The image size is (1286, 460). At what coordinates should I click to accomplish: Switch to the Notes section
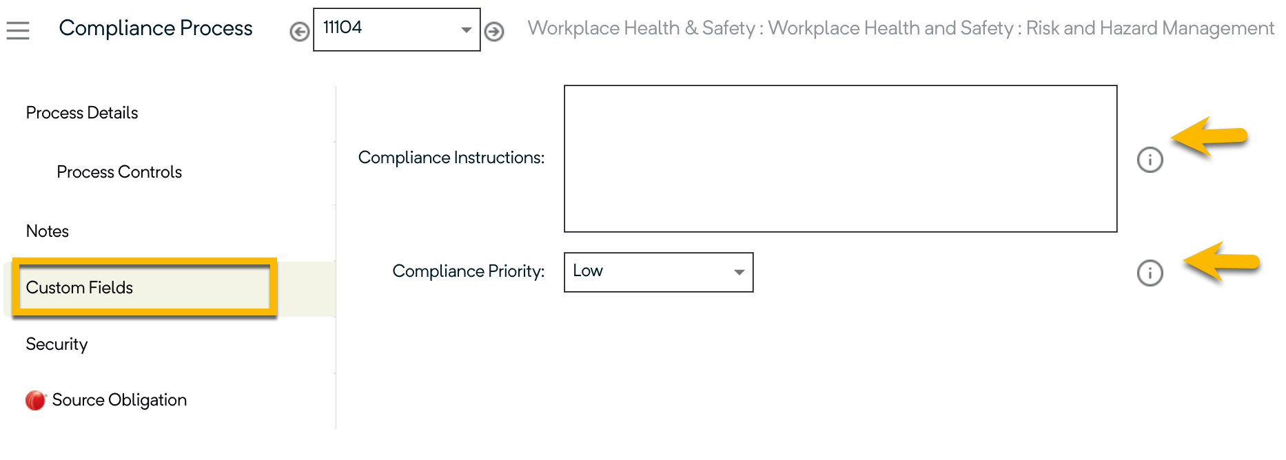[x=48, y=231]
